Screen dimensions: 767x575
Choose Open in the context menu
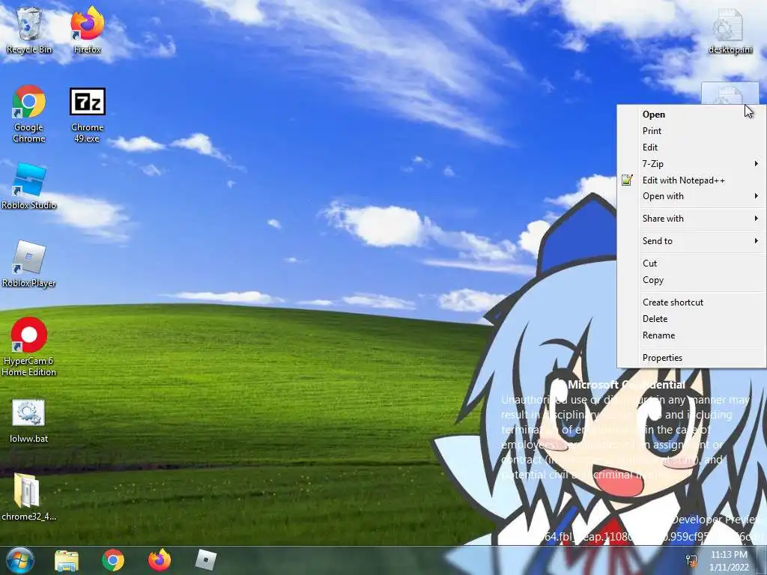coord(691,115)
